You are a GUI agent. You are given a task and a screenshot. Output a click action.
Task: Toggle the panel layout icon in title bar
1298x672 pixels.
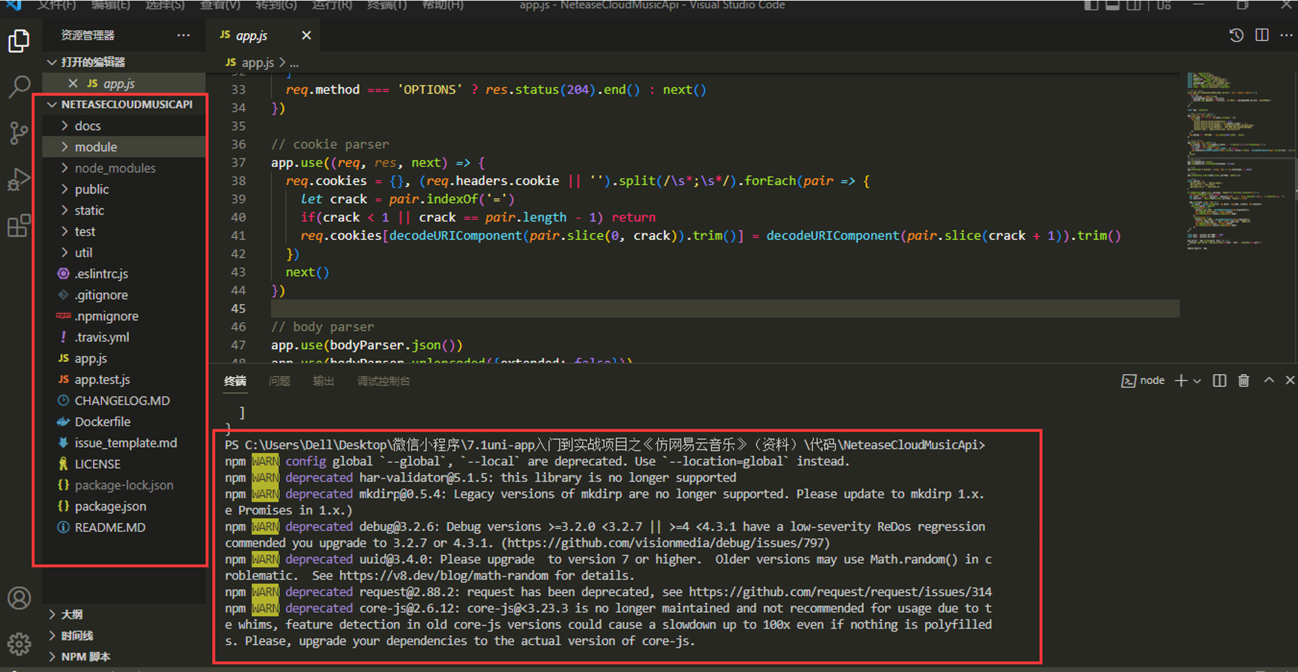point(1112,5)
